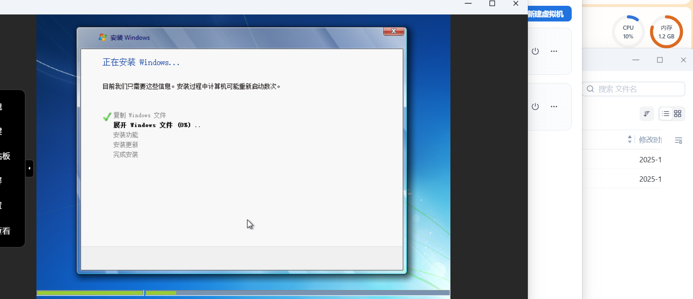
Task: Close the 安装 Windows setup dialog
Action: coord(394,31)
